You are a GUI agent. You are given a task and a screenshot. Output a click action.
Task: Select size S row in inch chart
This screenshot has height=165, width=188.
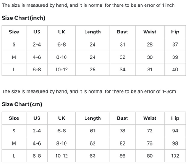[94, 44]
